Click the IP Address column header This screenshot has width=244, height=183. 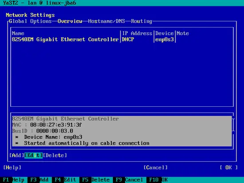click(x=137, y=33)
